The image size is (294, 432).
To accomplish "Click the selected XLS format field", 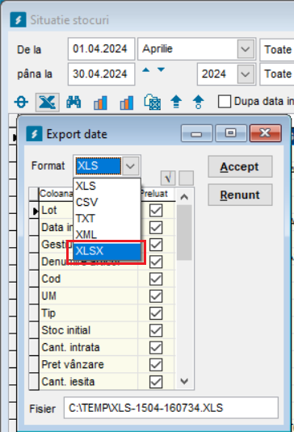I will [x=99, y=166].
